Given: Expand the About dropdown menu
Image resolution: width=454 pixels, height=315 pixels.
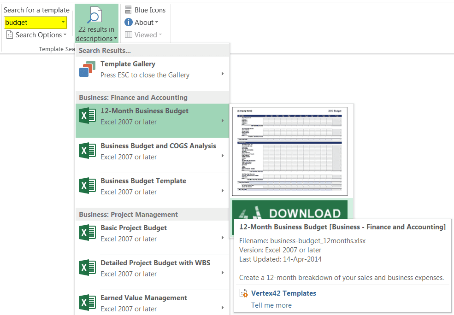Looking at the screenshot, I should (157, 22).
